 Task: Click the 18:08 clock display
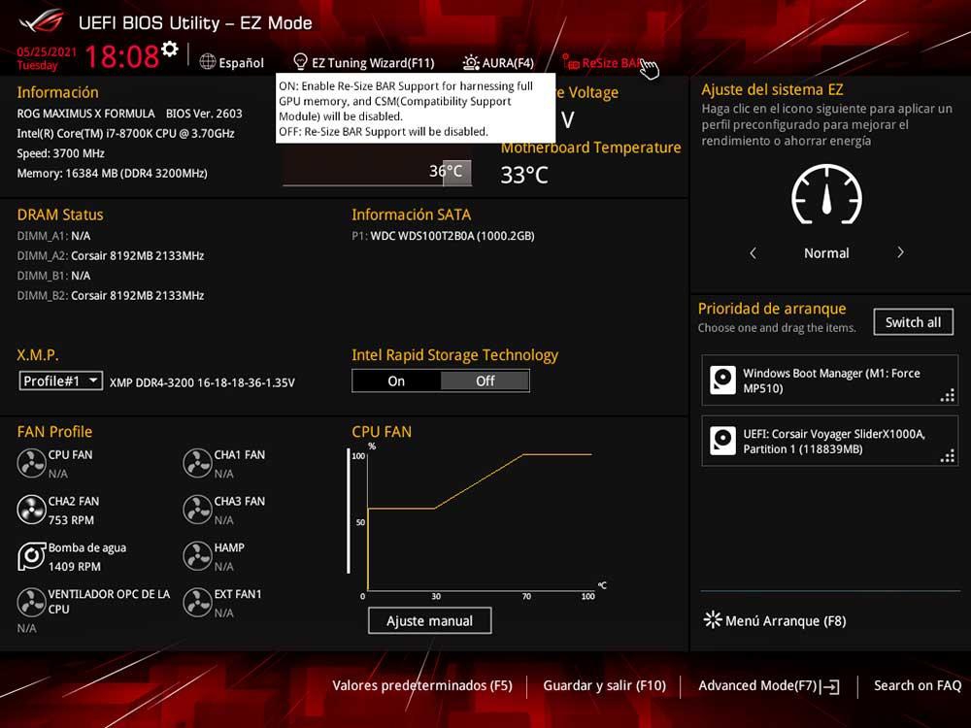tap(122, 56)
